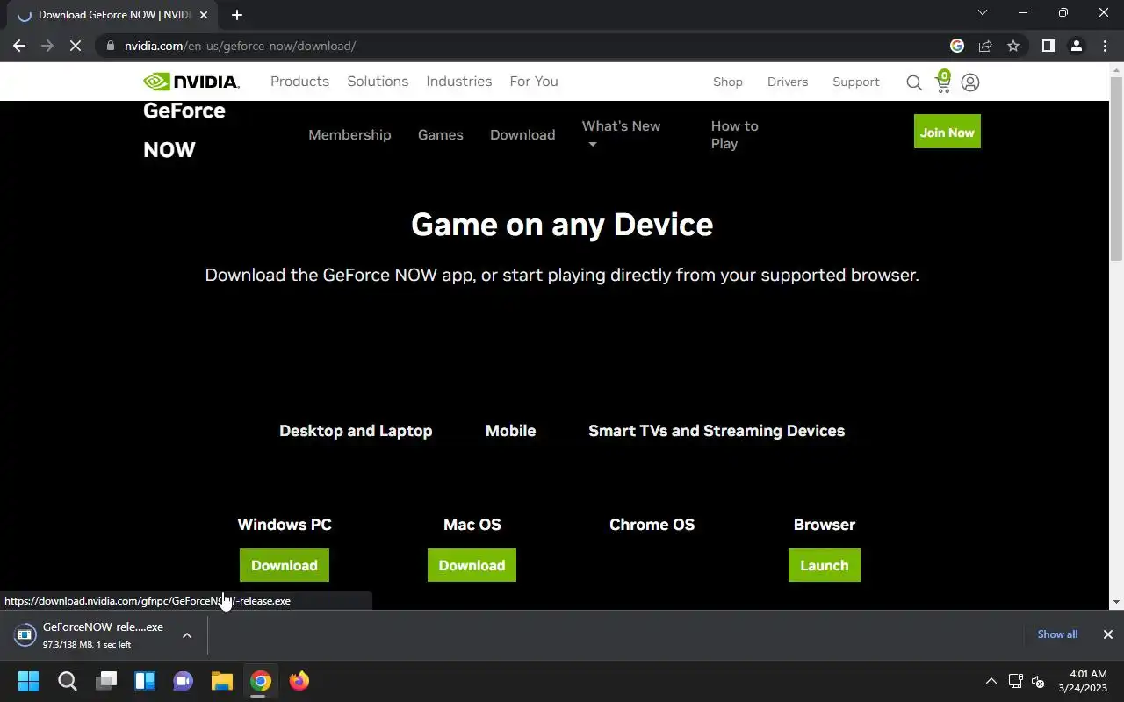The image size is (1124, 702).
Task: Bookmark this page with the star icon
Action: (x=1013, y=46)
